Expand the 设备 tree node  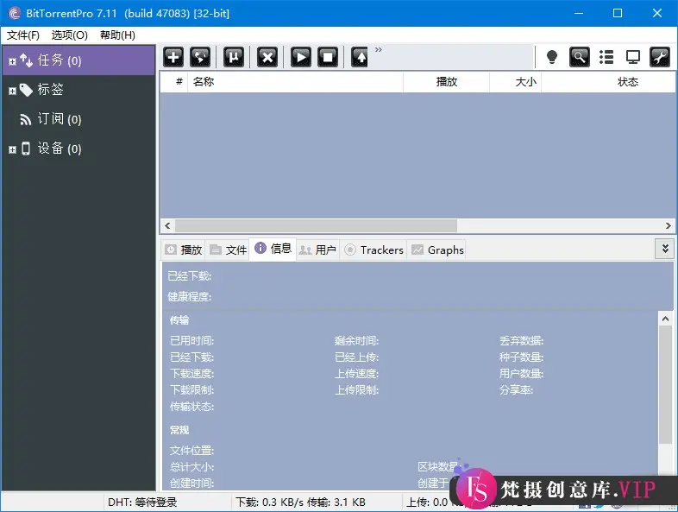13,149
